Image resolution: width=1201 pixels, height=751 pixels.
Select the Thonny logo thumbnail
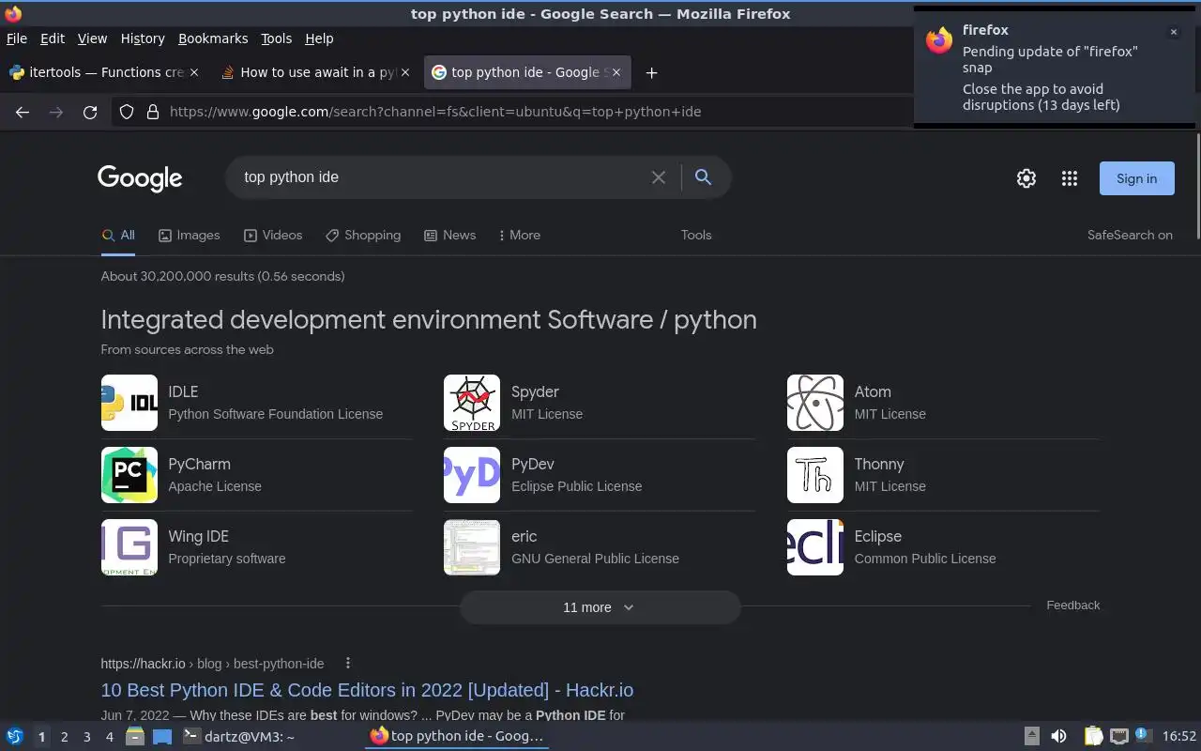(815, 475)
